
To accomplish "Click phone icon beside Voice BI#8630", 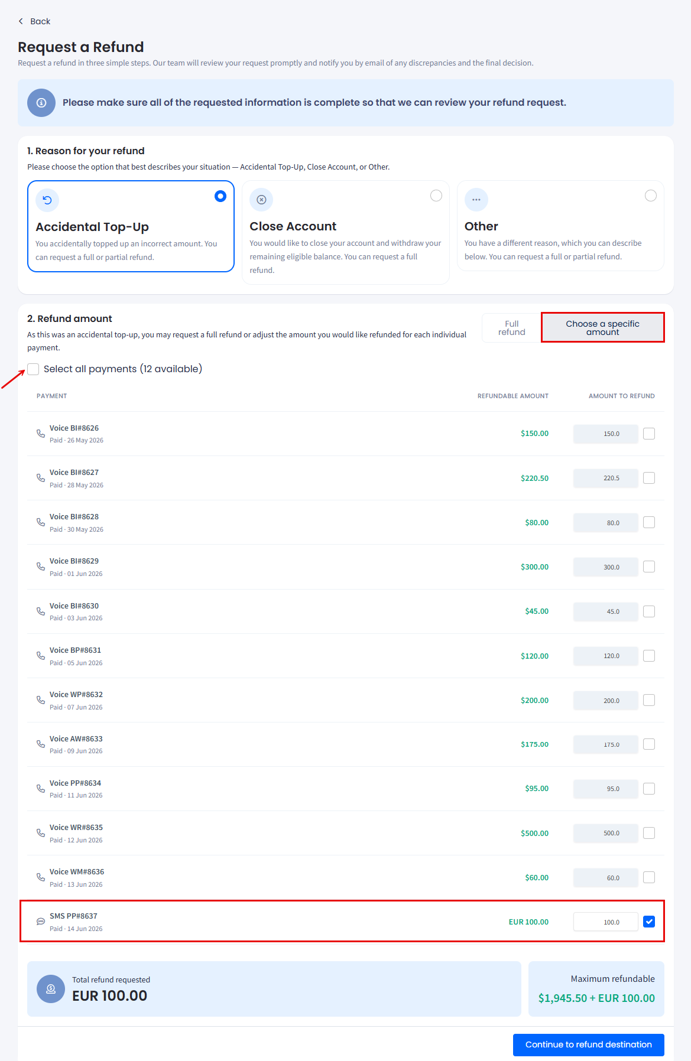I will (41, 611).
